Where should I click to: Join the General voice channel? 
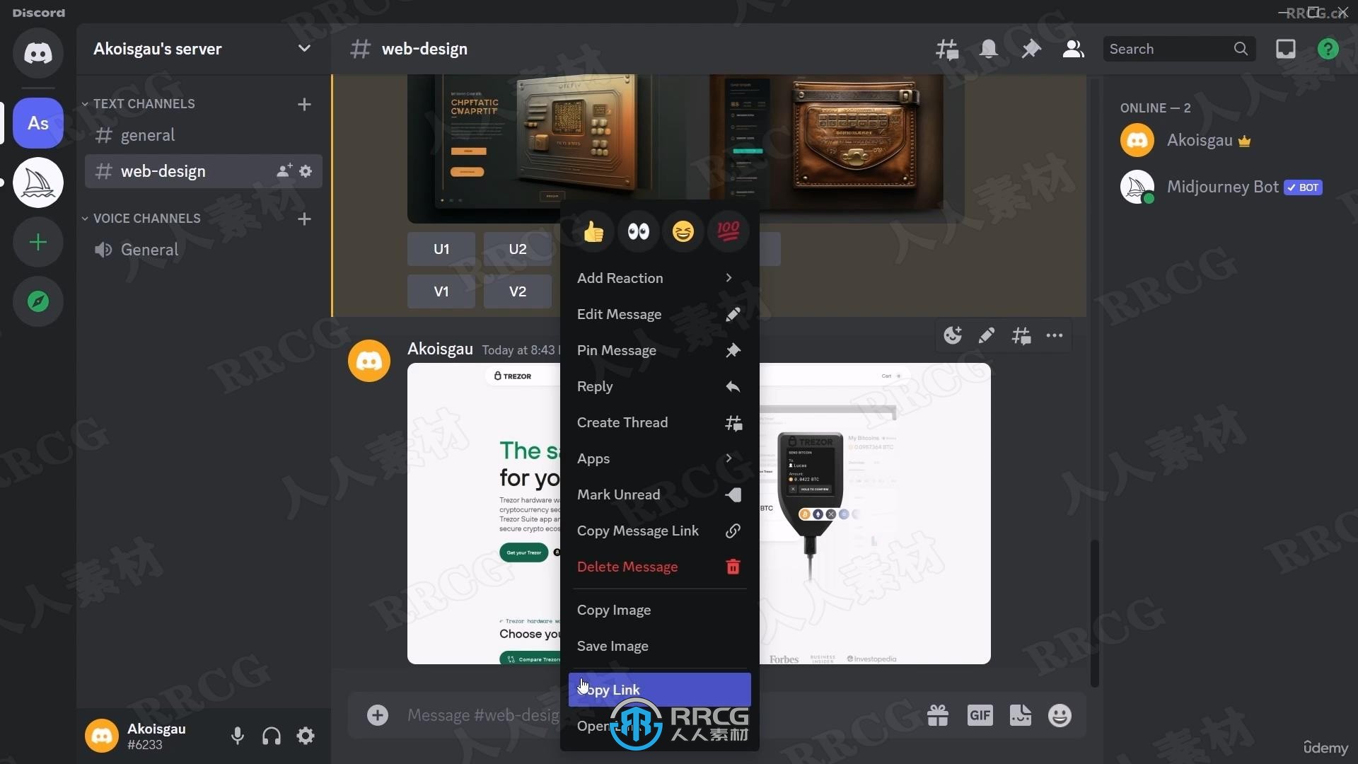(x=203, y=250)
